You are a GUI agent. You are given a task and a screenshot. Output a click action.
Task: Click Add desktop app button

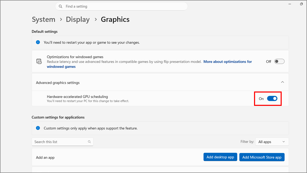(220, 157)
